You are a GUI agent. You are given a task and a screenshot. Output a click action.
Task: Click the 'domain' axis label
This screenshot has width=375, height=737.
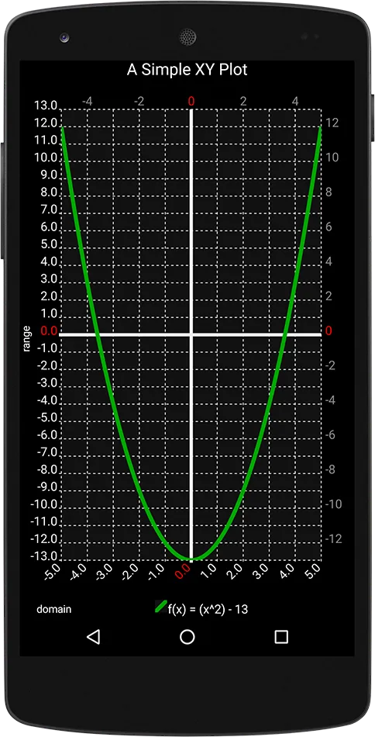pyautogui.click(x=54, y=609)
